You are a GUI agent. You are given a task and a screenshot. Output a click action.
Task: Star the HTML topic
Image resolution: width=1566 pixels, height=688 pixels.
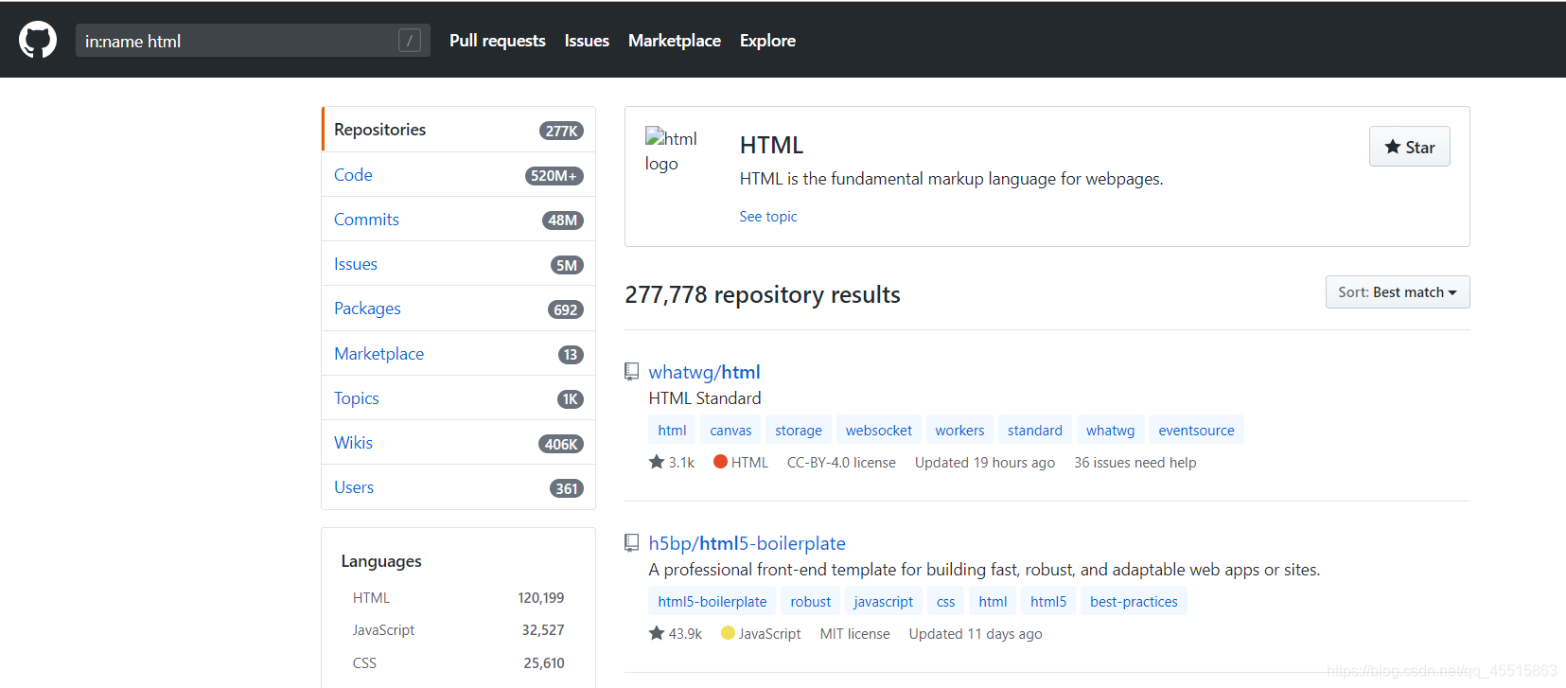coord(1409,147)
